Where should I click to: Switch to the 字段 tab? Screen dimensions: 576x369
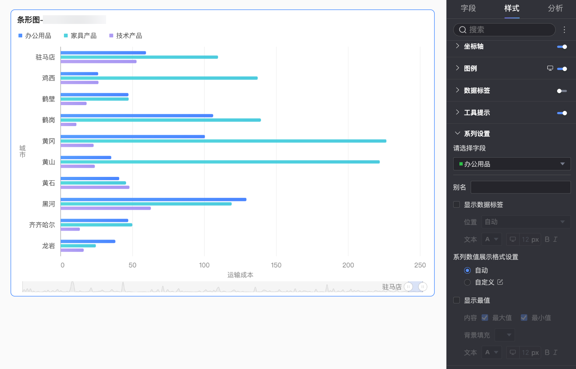pos(468,8)
